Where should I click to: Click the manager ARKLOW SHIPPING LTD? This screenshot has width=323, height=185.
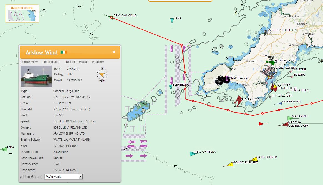[x=69, y=133]
